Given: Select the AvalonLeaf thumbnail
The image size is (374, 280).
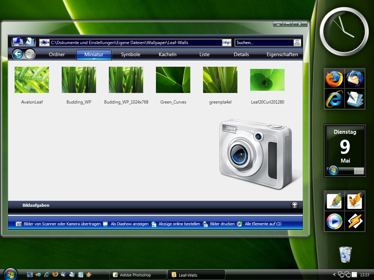Looking at the screenshot, I should tap(32, 80).
